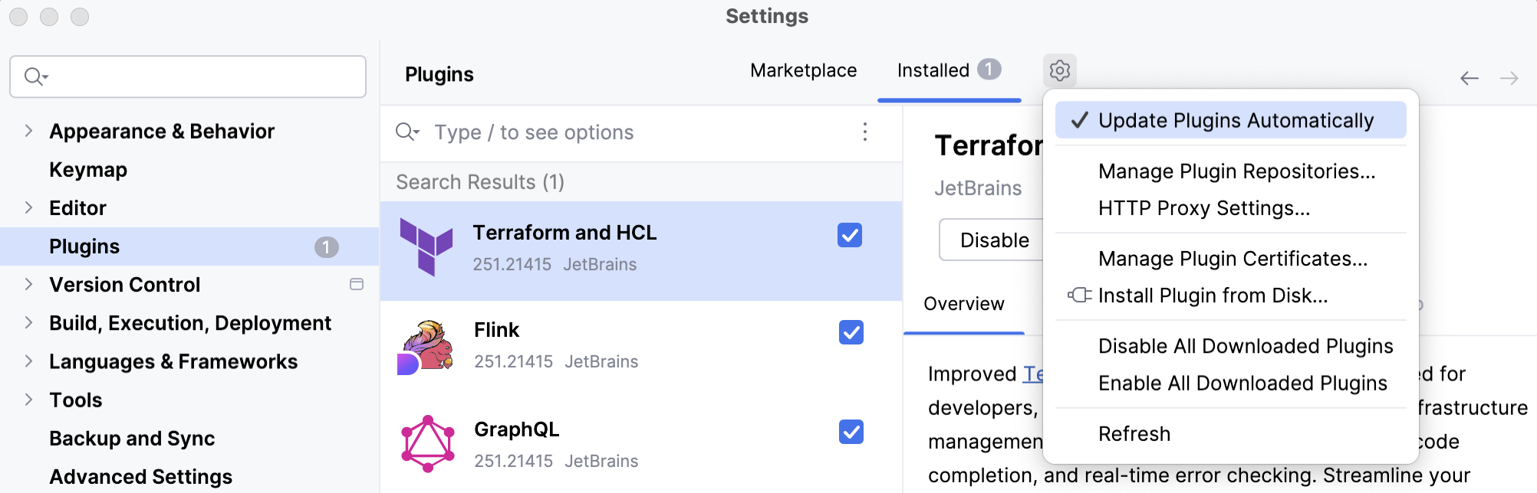The height and width of the screenshot is (493, 1537).
Task: Click the icon beside Version Control
Action: point(356,284)
